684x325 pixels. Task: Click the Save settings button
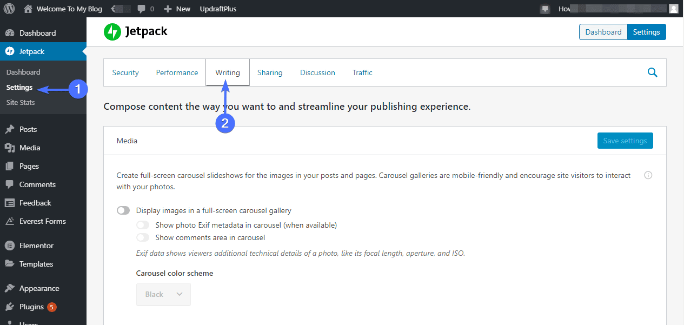(x=625, y=141)
